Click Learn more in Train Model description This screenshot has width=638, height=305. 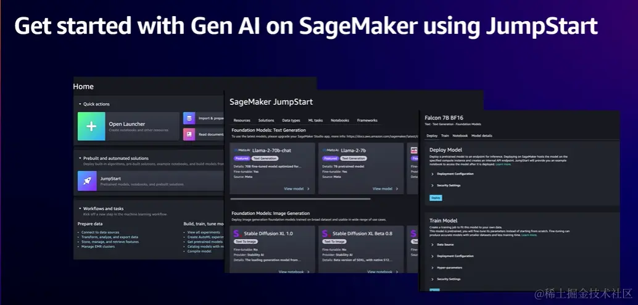[x=529, y=235]
